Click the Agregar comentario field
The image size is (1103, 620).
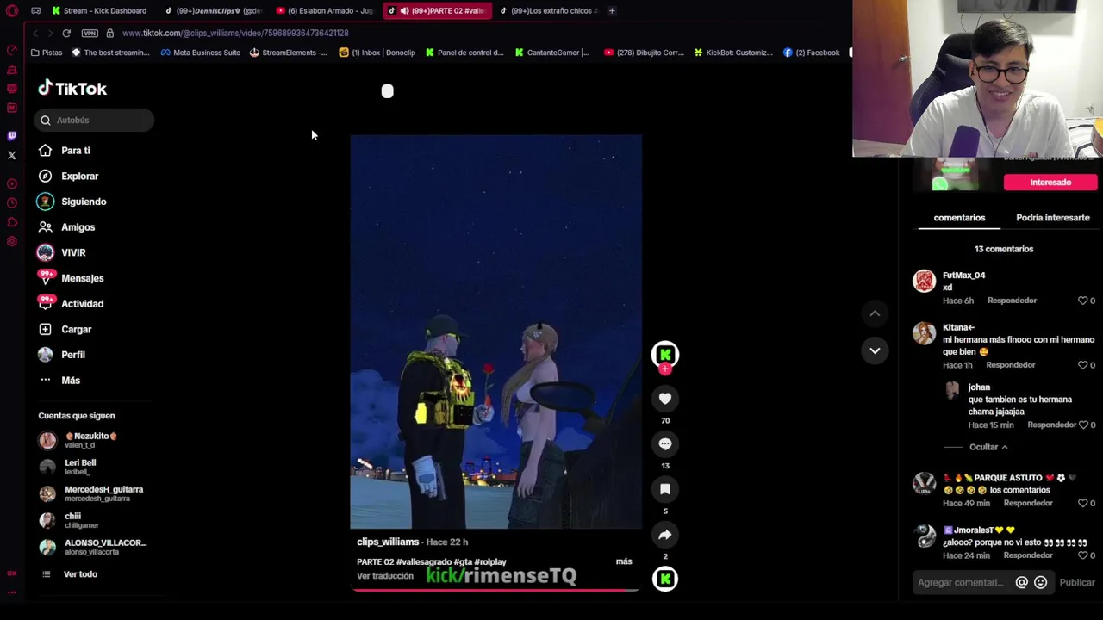click(962, 583)
